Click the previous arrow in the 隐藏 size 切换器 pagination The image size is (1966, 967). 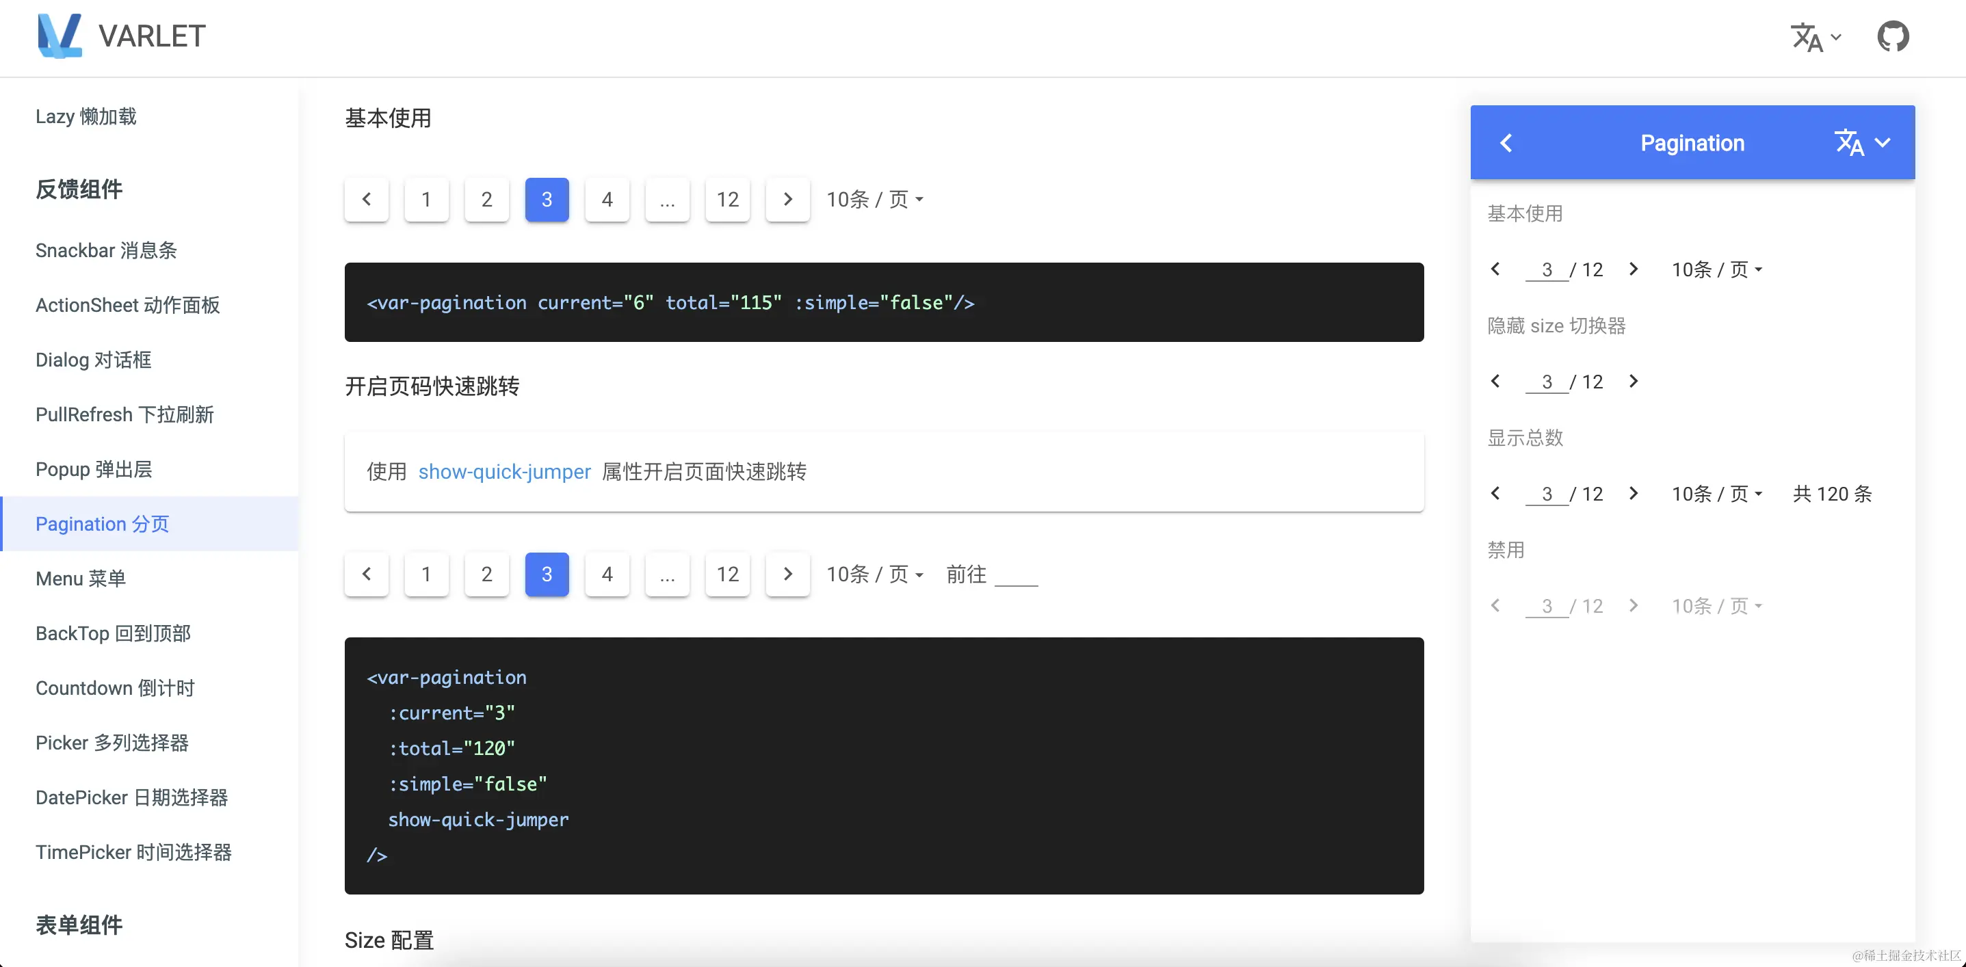(x=1495, y=381)
